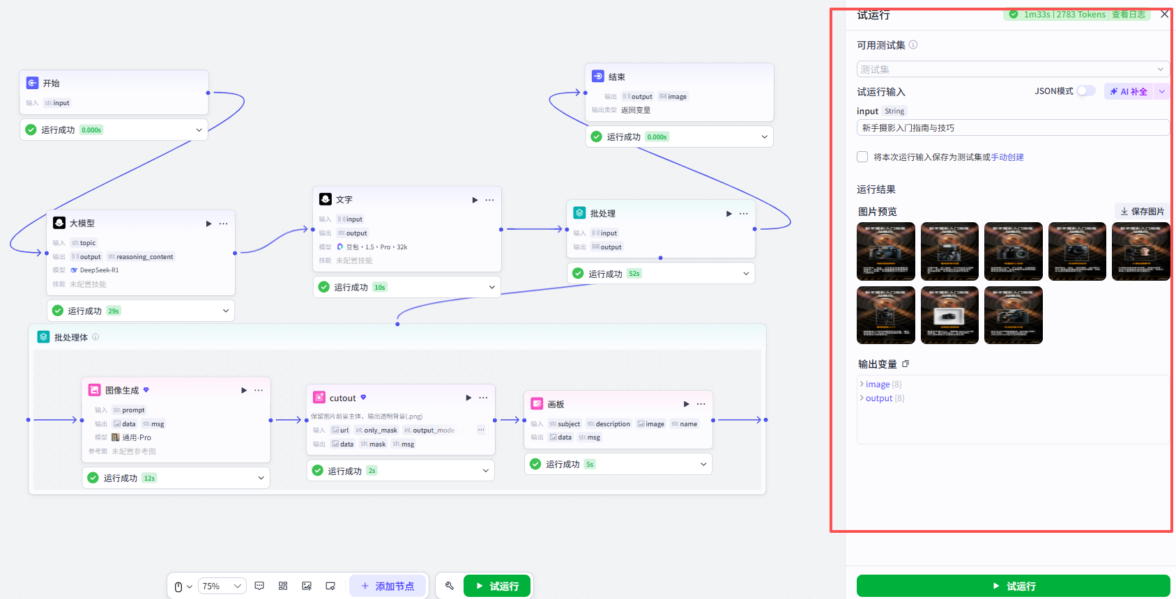1176x599 pixels.
Task: Click the auto-layout grid icon in toolbar
Action: pyautogui.click(x=283, y=586)
